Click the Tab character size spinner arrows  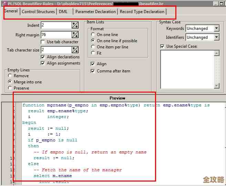75,50
